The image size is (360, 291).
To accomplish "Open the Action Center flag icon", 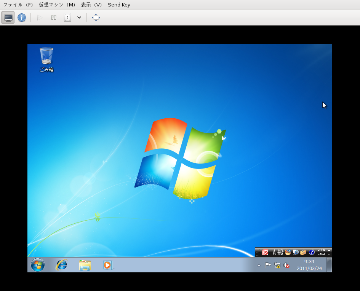I will [268, 265].
